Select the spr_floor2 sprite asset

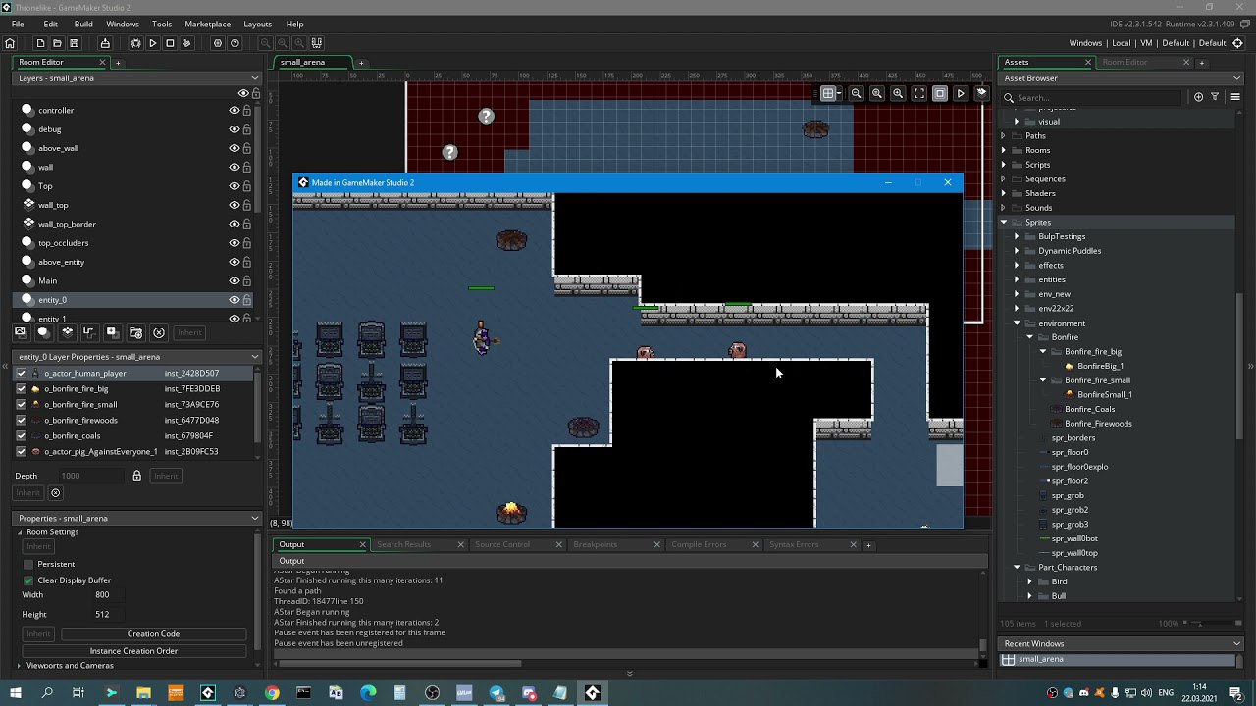click(x=1070, y=481)
